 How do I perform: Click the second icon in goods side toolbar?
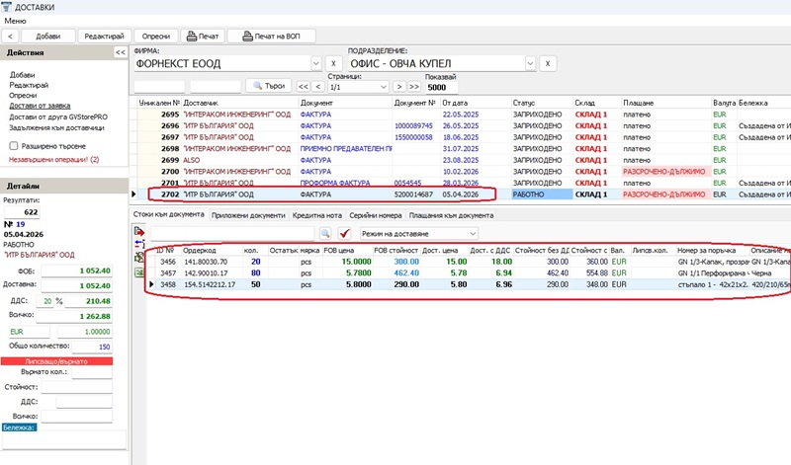(x=138, y=243)
